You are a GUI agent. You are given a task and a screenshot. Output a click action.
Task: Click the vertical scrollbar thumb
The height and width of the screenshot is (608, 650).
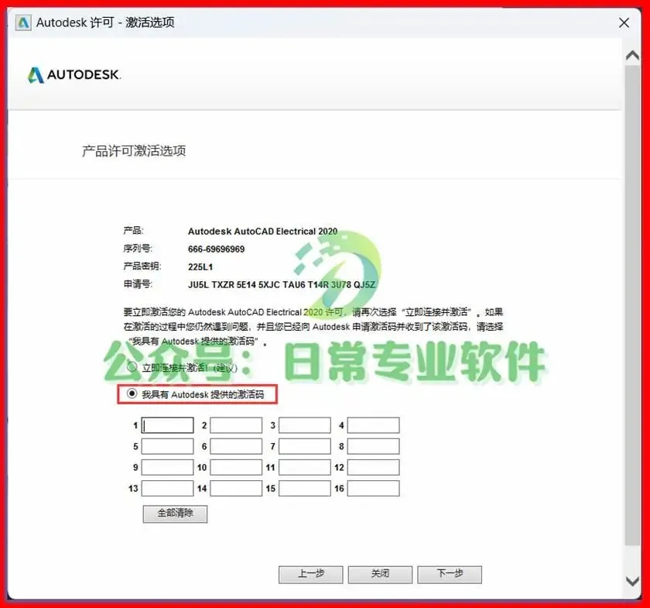pos(633,305)
